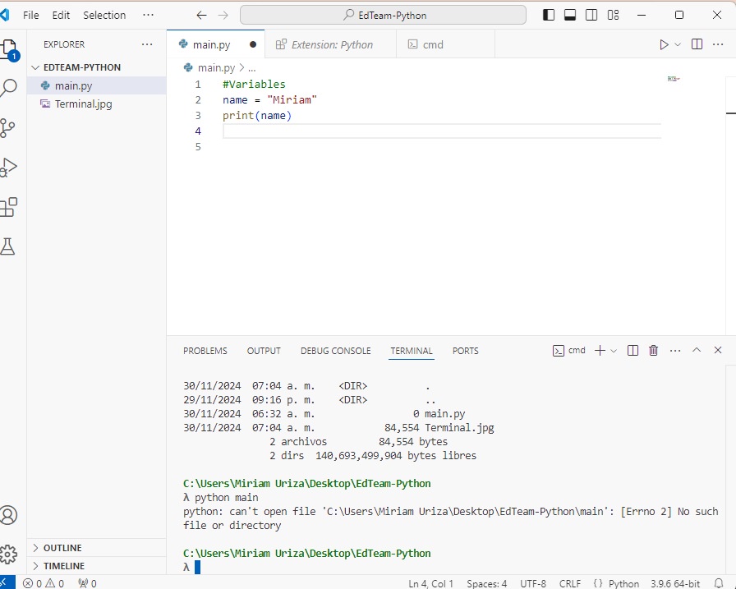736x589 pixels.
Task: Open the Extensions view
Action: click(8, 207)
